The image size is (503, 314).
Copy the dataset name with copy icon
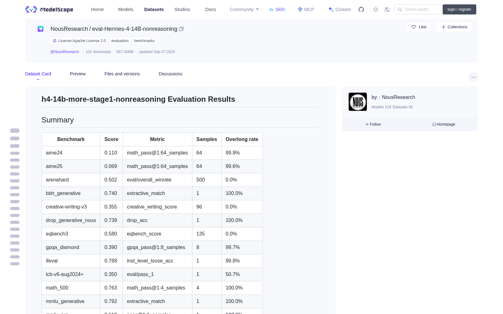pos(181,29)
